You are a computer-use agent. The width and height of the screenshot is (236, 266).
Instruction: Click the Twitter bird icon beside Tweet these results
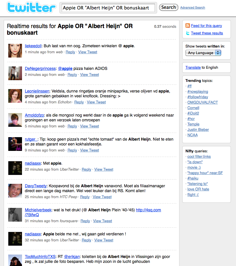pos(188,33)
